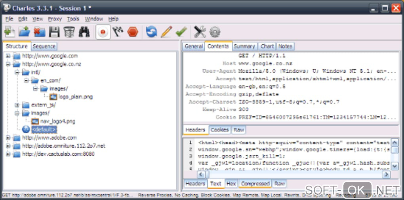Select http://www.adobe.com host row
The height and width of the screenshot is (200, 404).
49,138
